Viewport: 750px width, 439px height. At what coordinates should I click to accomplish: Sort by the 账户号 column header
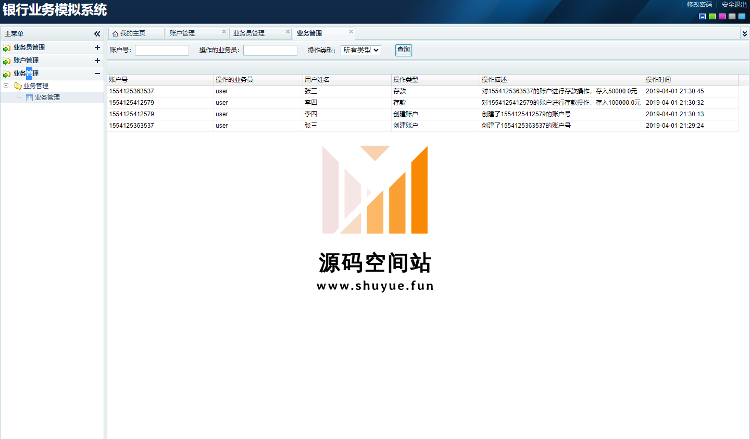160,80
